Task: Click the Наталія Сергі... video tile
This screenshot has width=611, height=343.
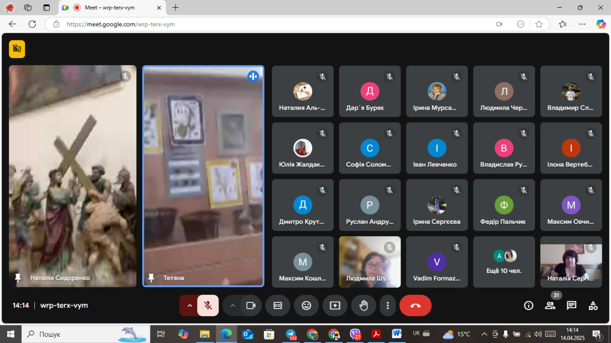Action: [x=571, y=262]
